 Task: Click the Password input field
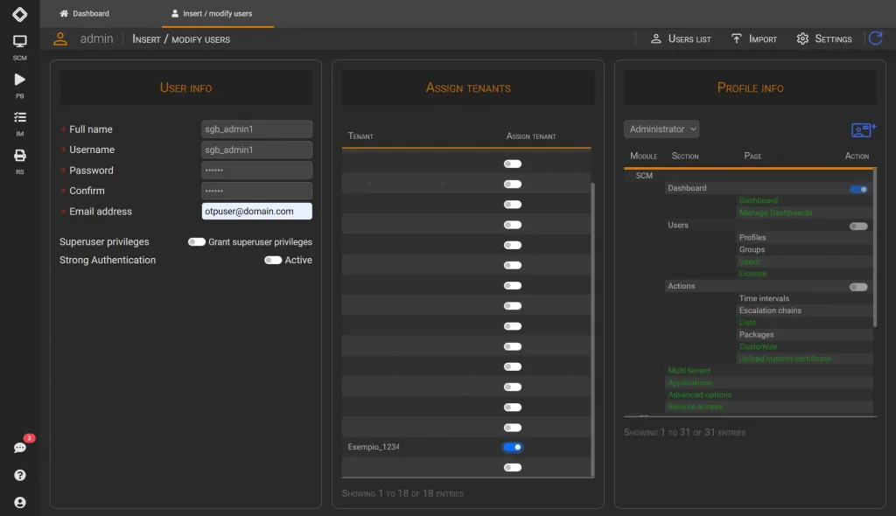click(256, 171)
